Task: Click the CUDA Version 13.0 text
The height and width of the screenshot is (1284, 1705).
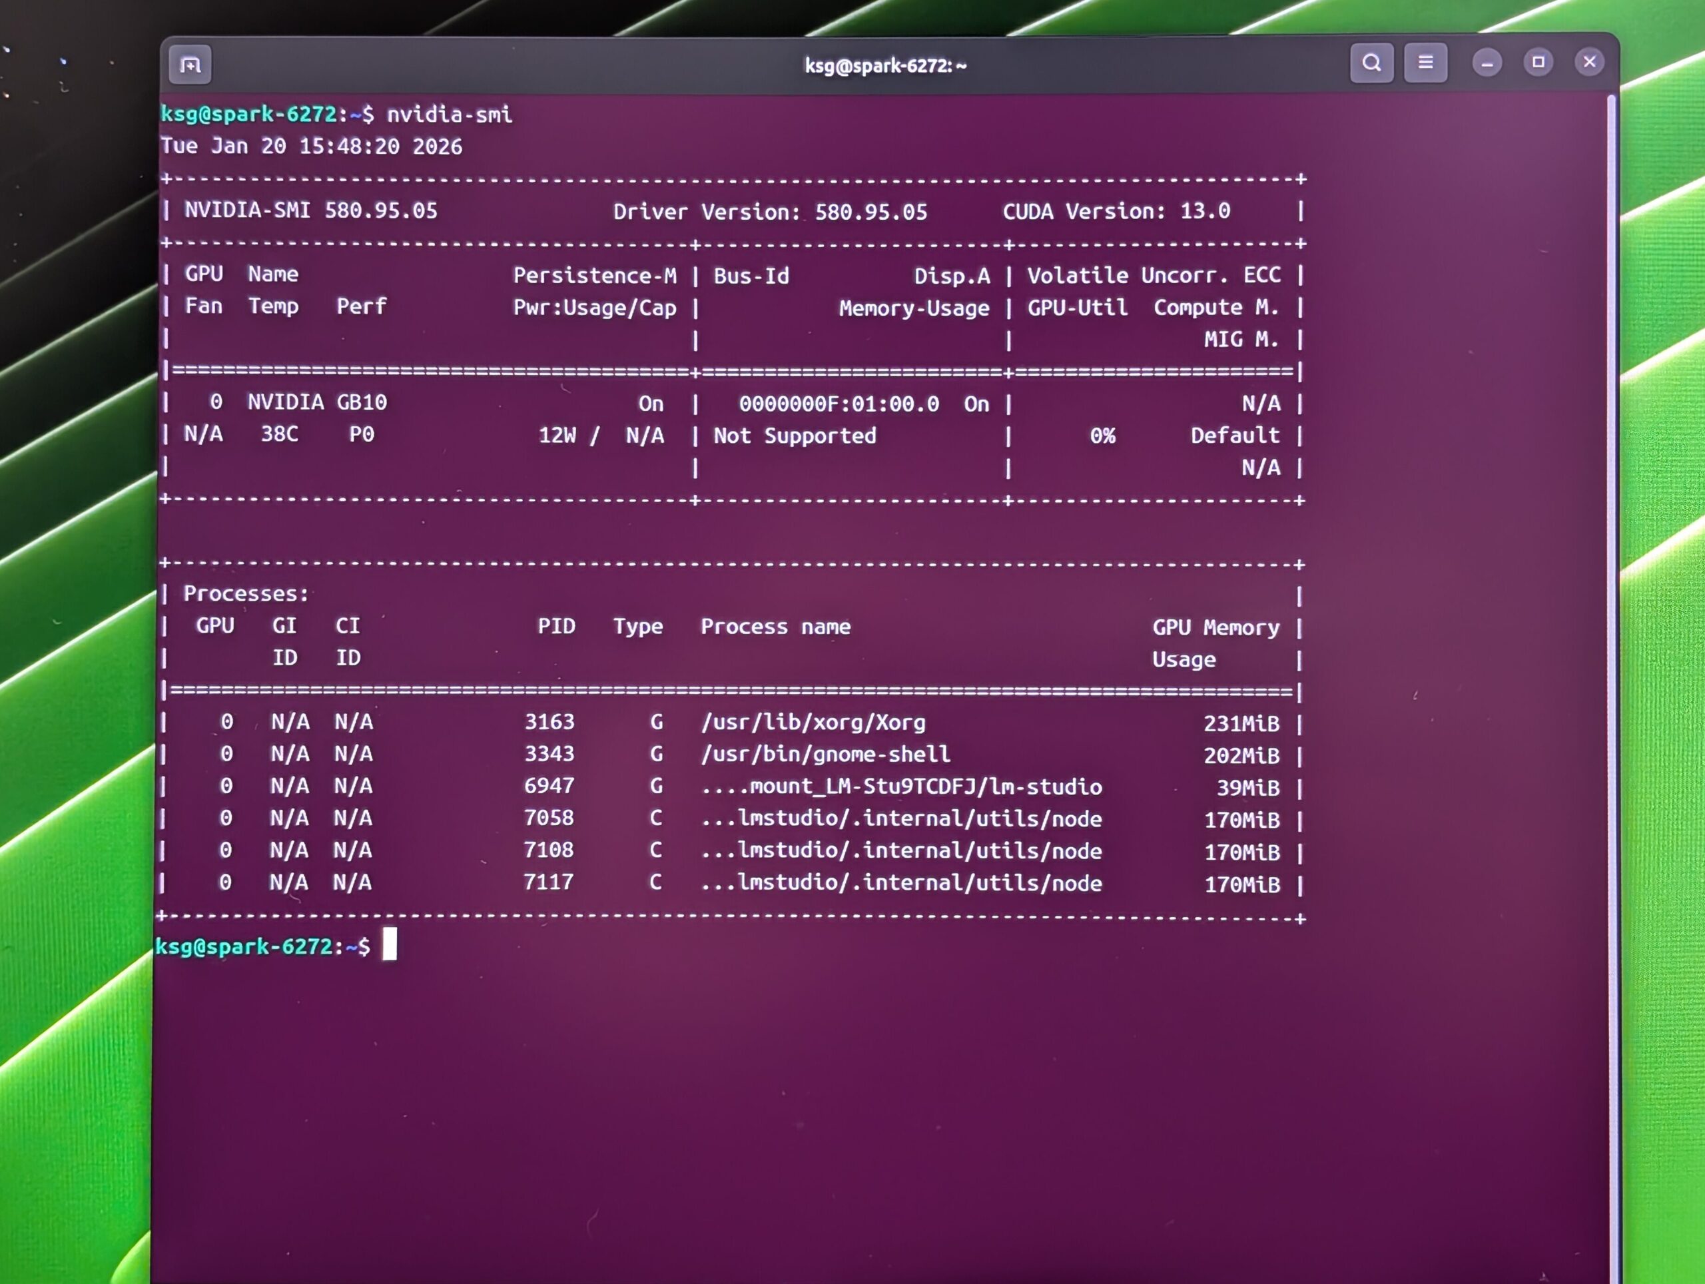Action: (x=1116, y=211)
